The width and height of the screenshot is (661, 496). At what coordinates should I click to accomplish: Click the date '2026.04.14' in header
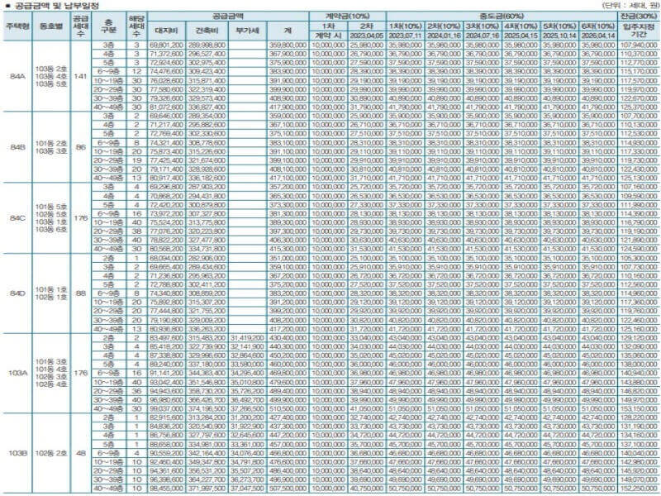pos(597,36)
